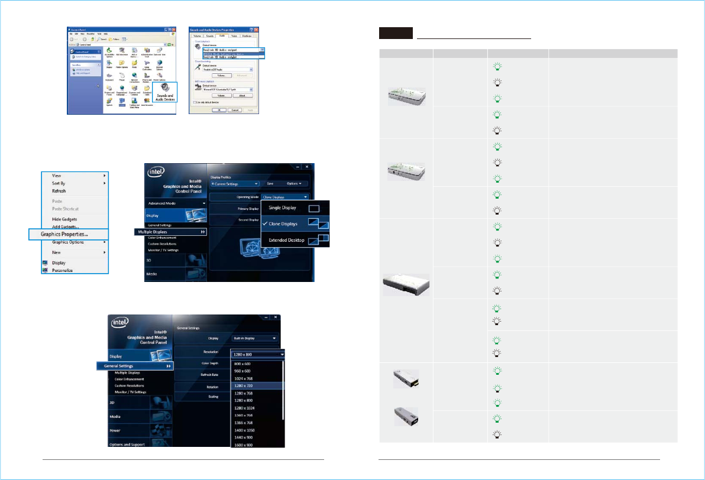The height and width of the screenshot is (480, 705).
Task: Select highlighted Multiple Displays item in Intel panel
Action: tap(170, 232)
